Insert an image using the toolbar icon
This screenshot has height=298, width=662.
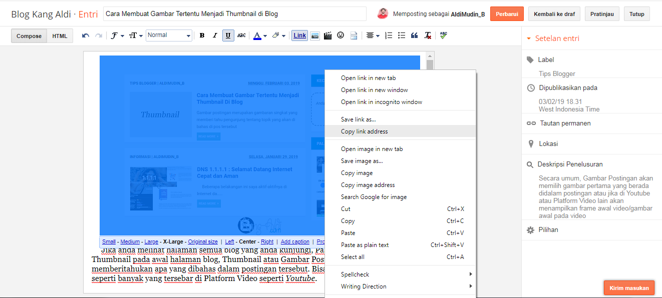[x=314, y=35]
